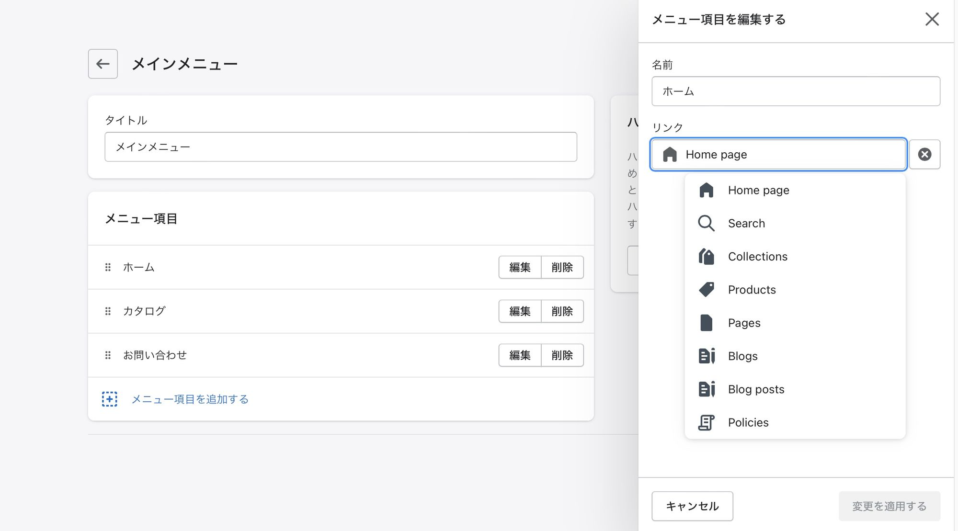Viewport: 958px width, 531px height.
Task: Click the メニュー項目を追加する link
Action: pyautogui.click(x=190, y=399)
